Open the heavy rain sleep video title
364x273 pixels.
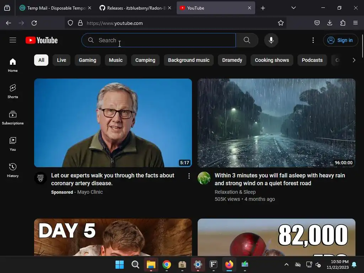coord(280,179)
